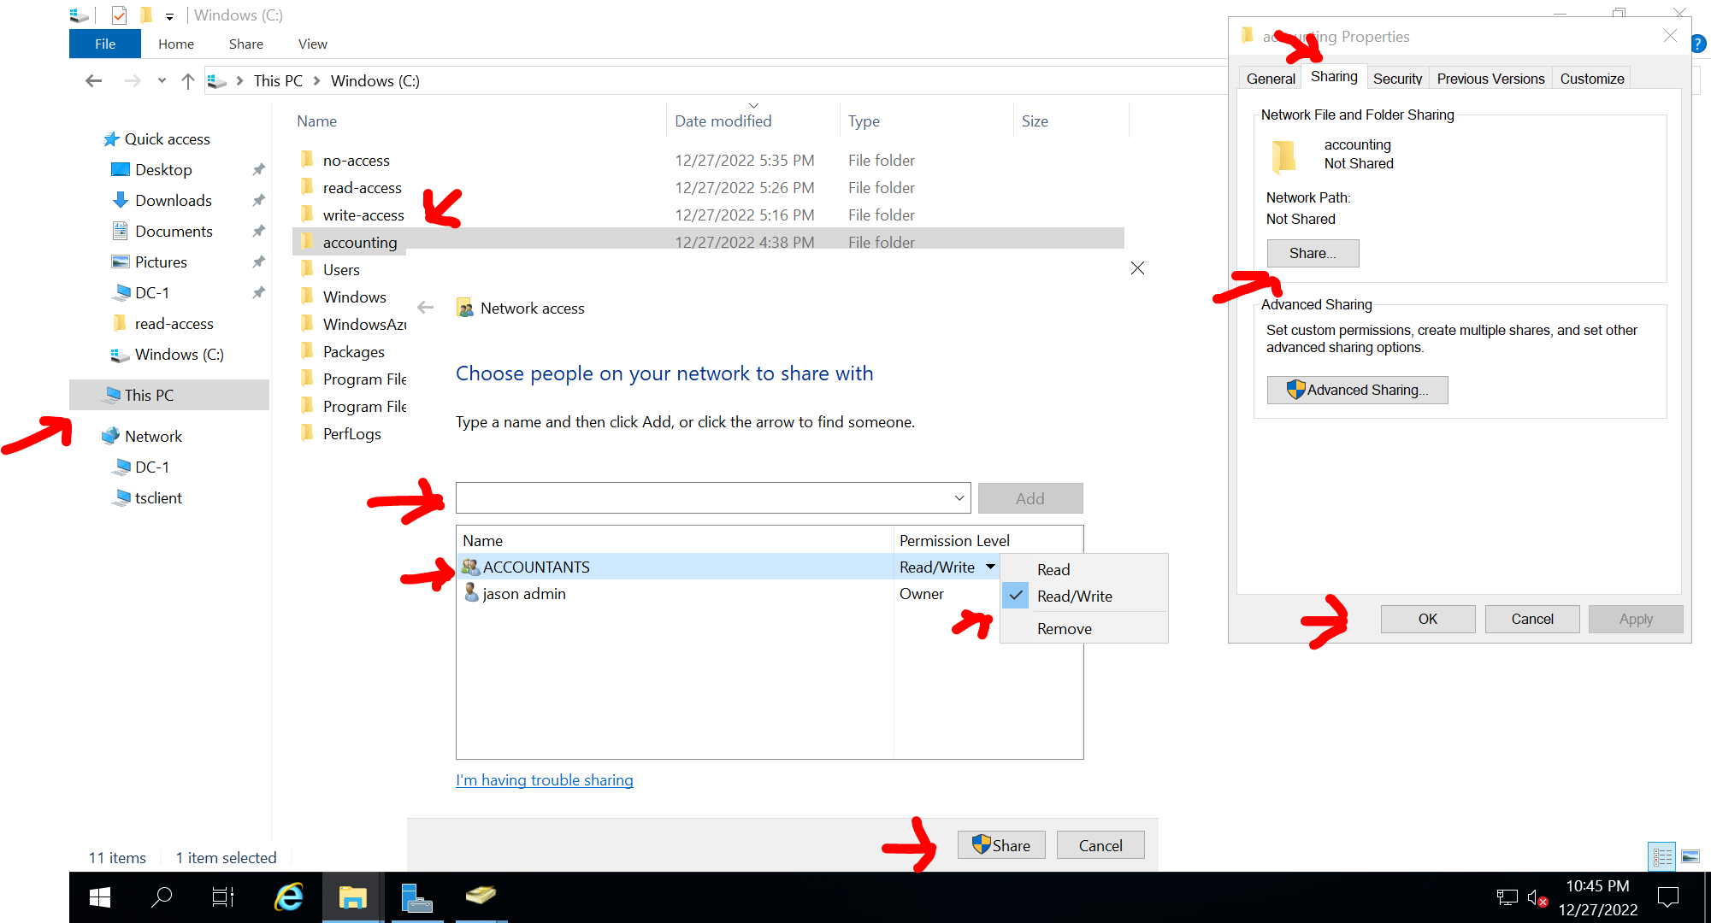Click the hyperlink I'm having trouble sharing
Viewport: 1711px width, 923px height.
pos(545,779)
